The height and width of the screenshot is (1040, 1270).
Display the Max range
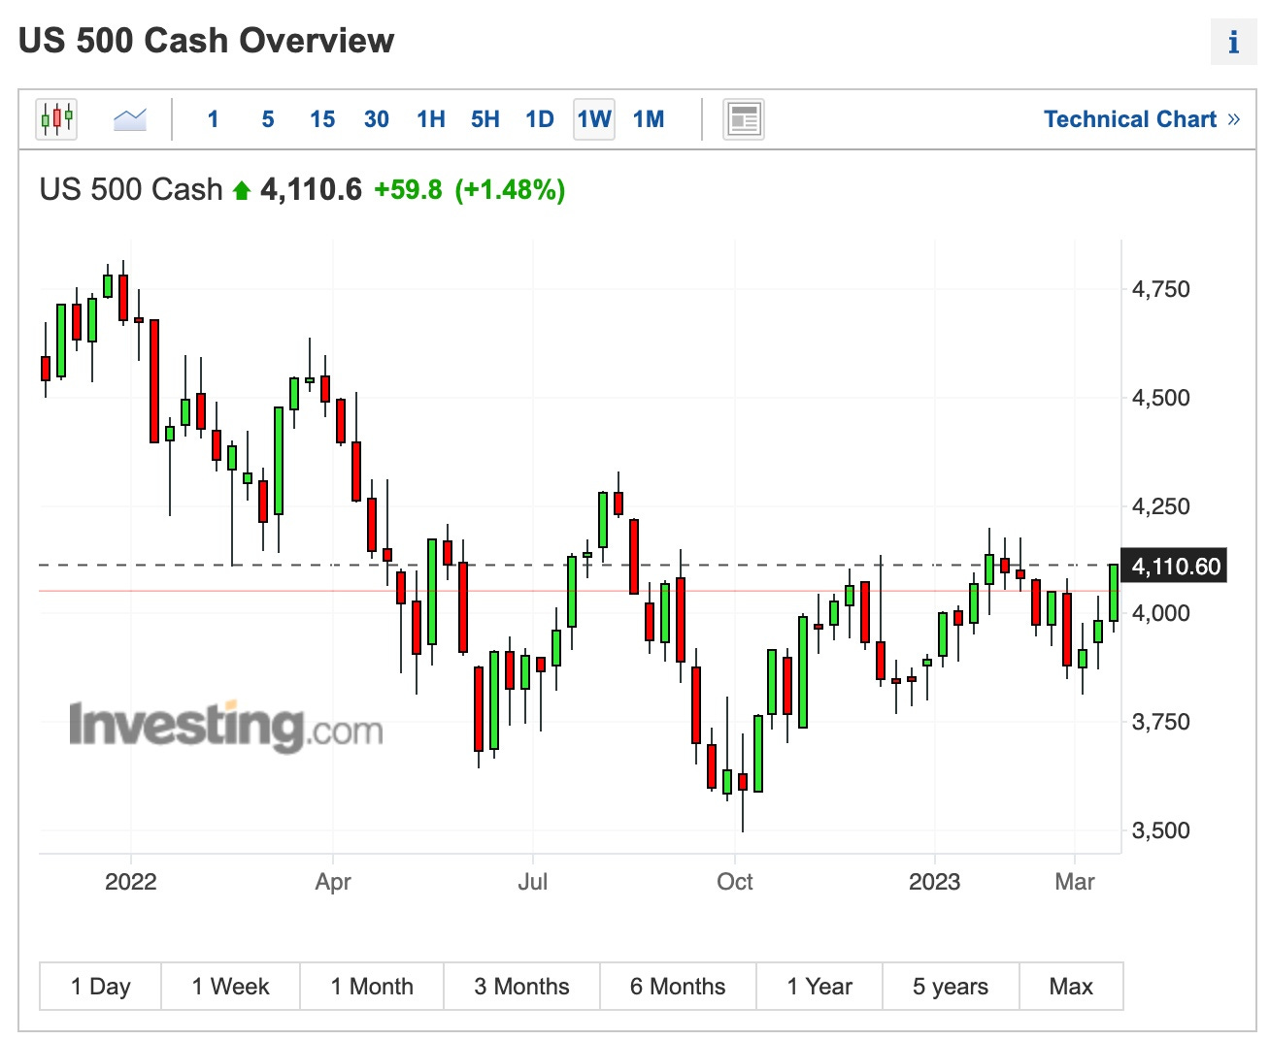[1071, 987]
